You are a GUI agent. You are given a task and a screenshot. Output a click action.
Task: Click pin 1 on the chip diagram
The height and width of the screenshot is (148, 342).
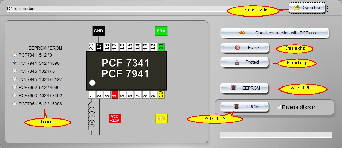click(92, 95)
